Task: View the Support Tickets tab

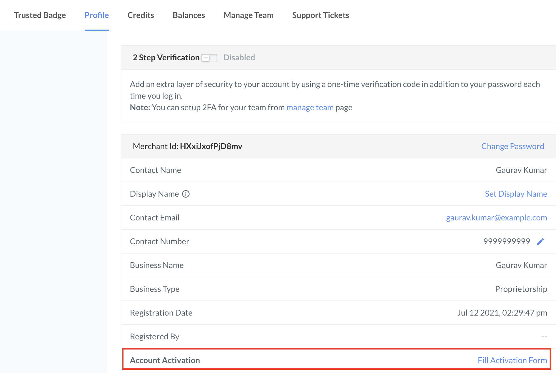Action: tap(321, 15)
